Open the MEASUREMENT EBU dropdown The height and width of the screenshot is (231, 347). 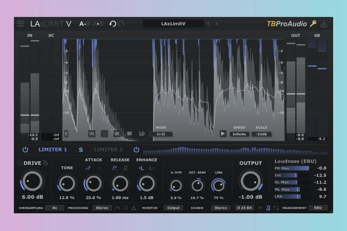(318, 208)
